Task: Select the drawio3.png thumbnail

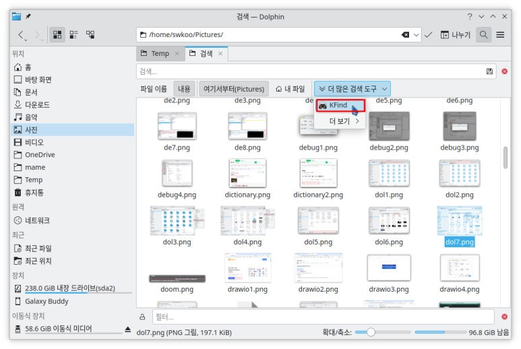Action: (389, 267)
